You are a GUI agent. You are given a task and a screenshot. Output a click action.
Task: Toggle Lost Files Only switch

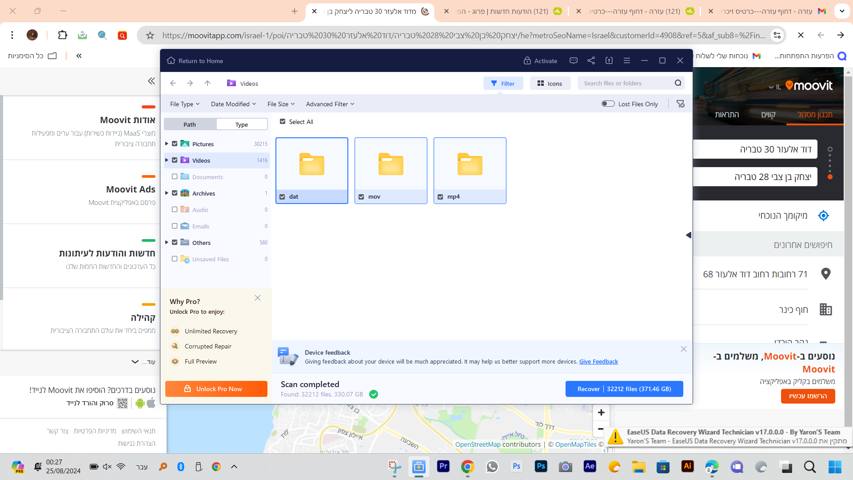coord(608,104)
